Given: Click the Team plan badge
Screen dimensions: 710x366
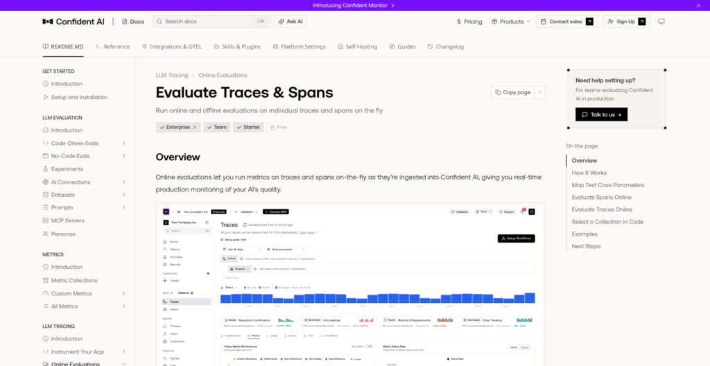Looking at the screenshot, I should [x=217, y=128].
